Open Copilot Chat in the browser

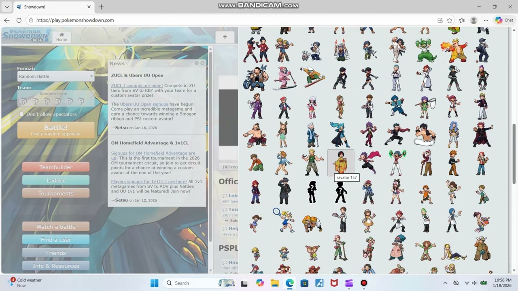click(504, 20)
